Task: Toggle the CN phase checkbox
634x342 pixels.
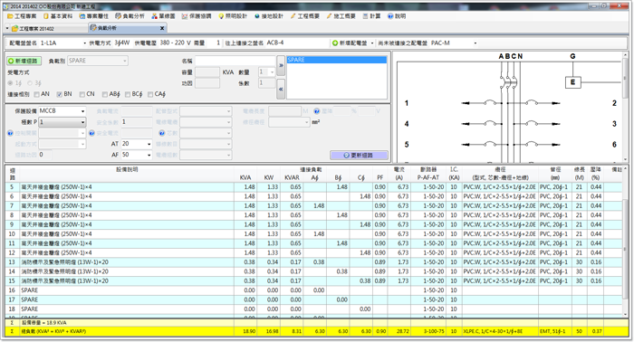Action: coord(82,94)
